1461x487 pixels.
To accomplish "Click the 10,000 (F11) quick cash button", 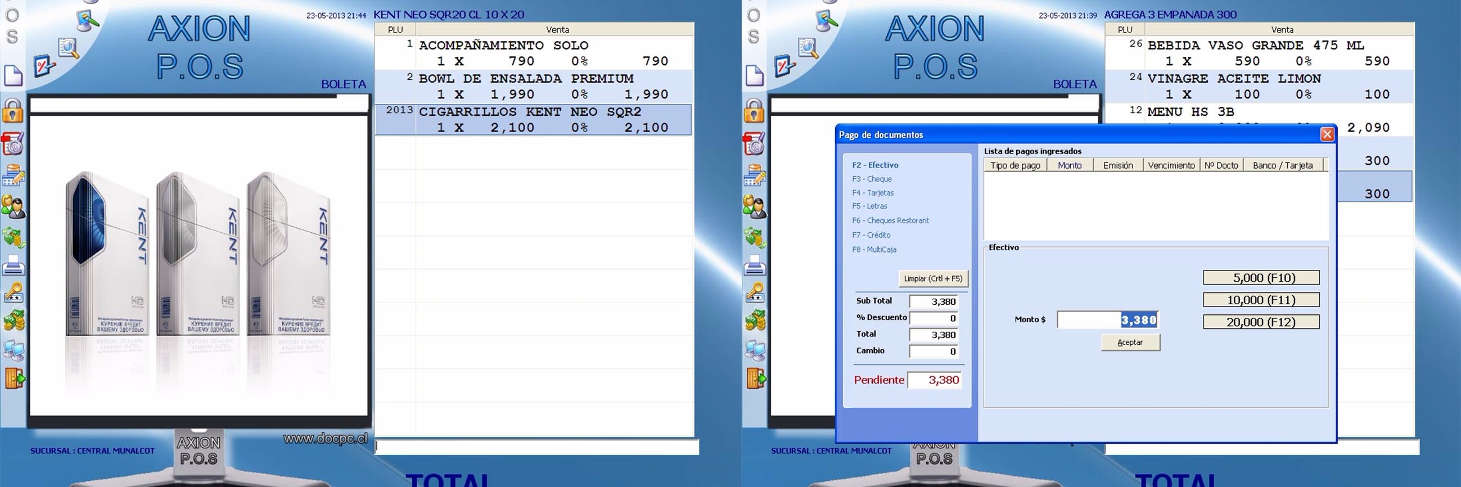I will pos(1261,300).
